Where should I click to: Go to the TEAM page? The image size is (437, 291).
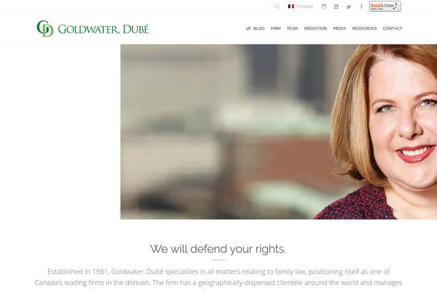click(x=292, y=28)
